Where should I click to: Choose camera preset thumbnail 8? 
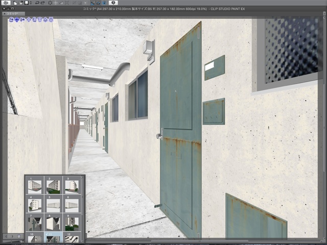(53, 223)
